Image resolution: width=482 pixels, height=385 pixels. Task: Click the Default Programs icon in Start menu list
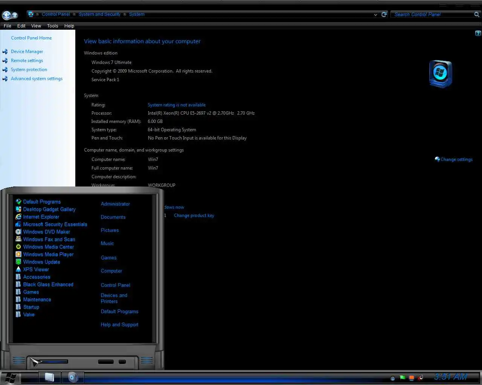[x=18, y=202]
